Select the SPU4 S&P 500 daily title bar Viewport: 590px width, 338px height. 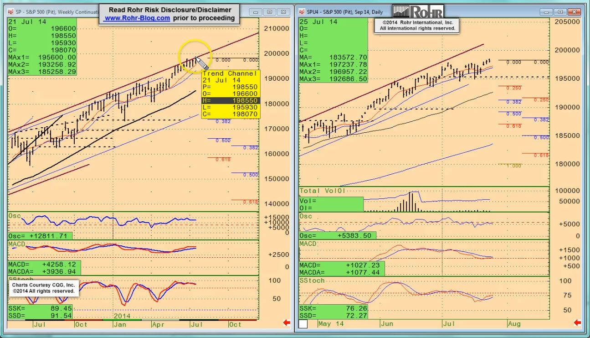pos(346,12)
